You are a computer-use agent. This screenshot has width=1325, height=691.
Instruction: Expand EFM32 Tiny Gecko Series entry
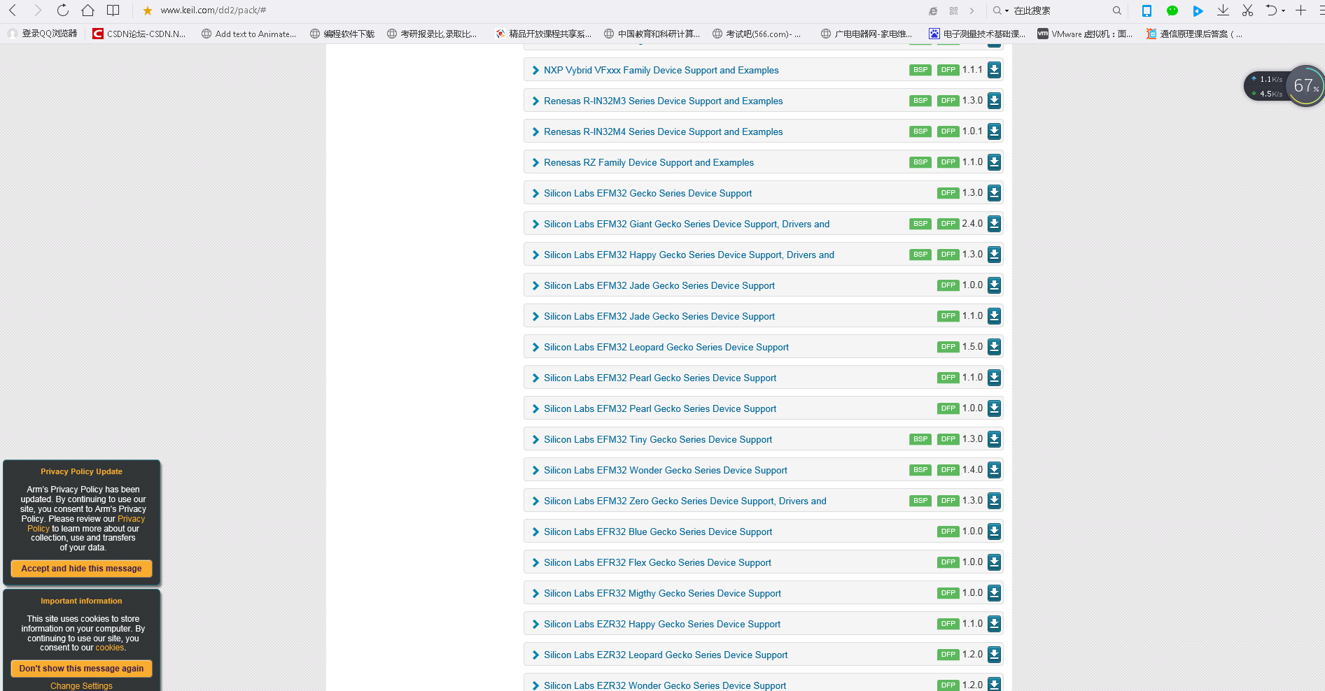(535, 439)
